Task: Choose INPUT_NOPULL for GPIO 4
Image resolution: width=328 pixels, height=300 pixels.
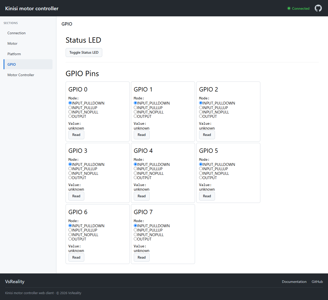Action: [136, 173]
